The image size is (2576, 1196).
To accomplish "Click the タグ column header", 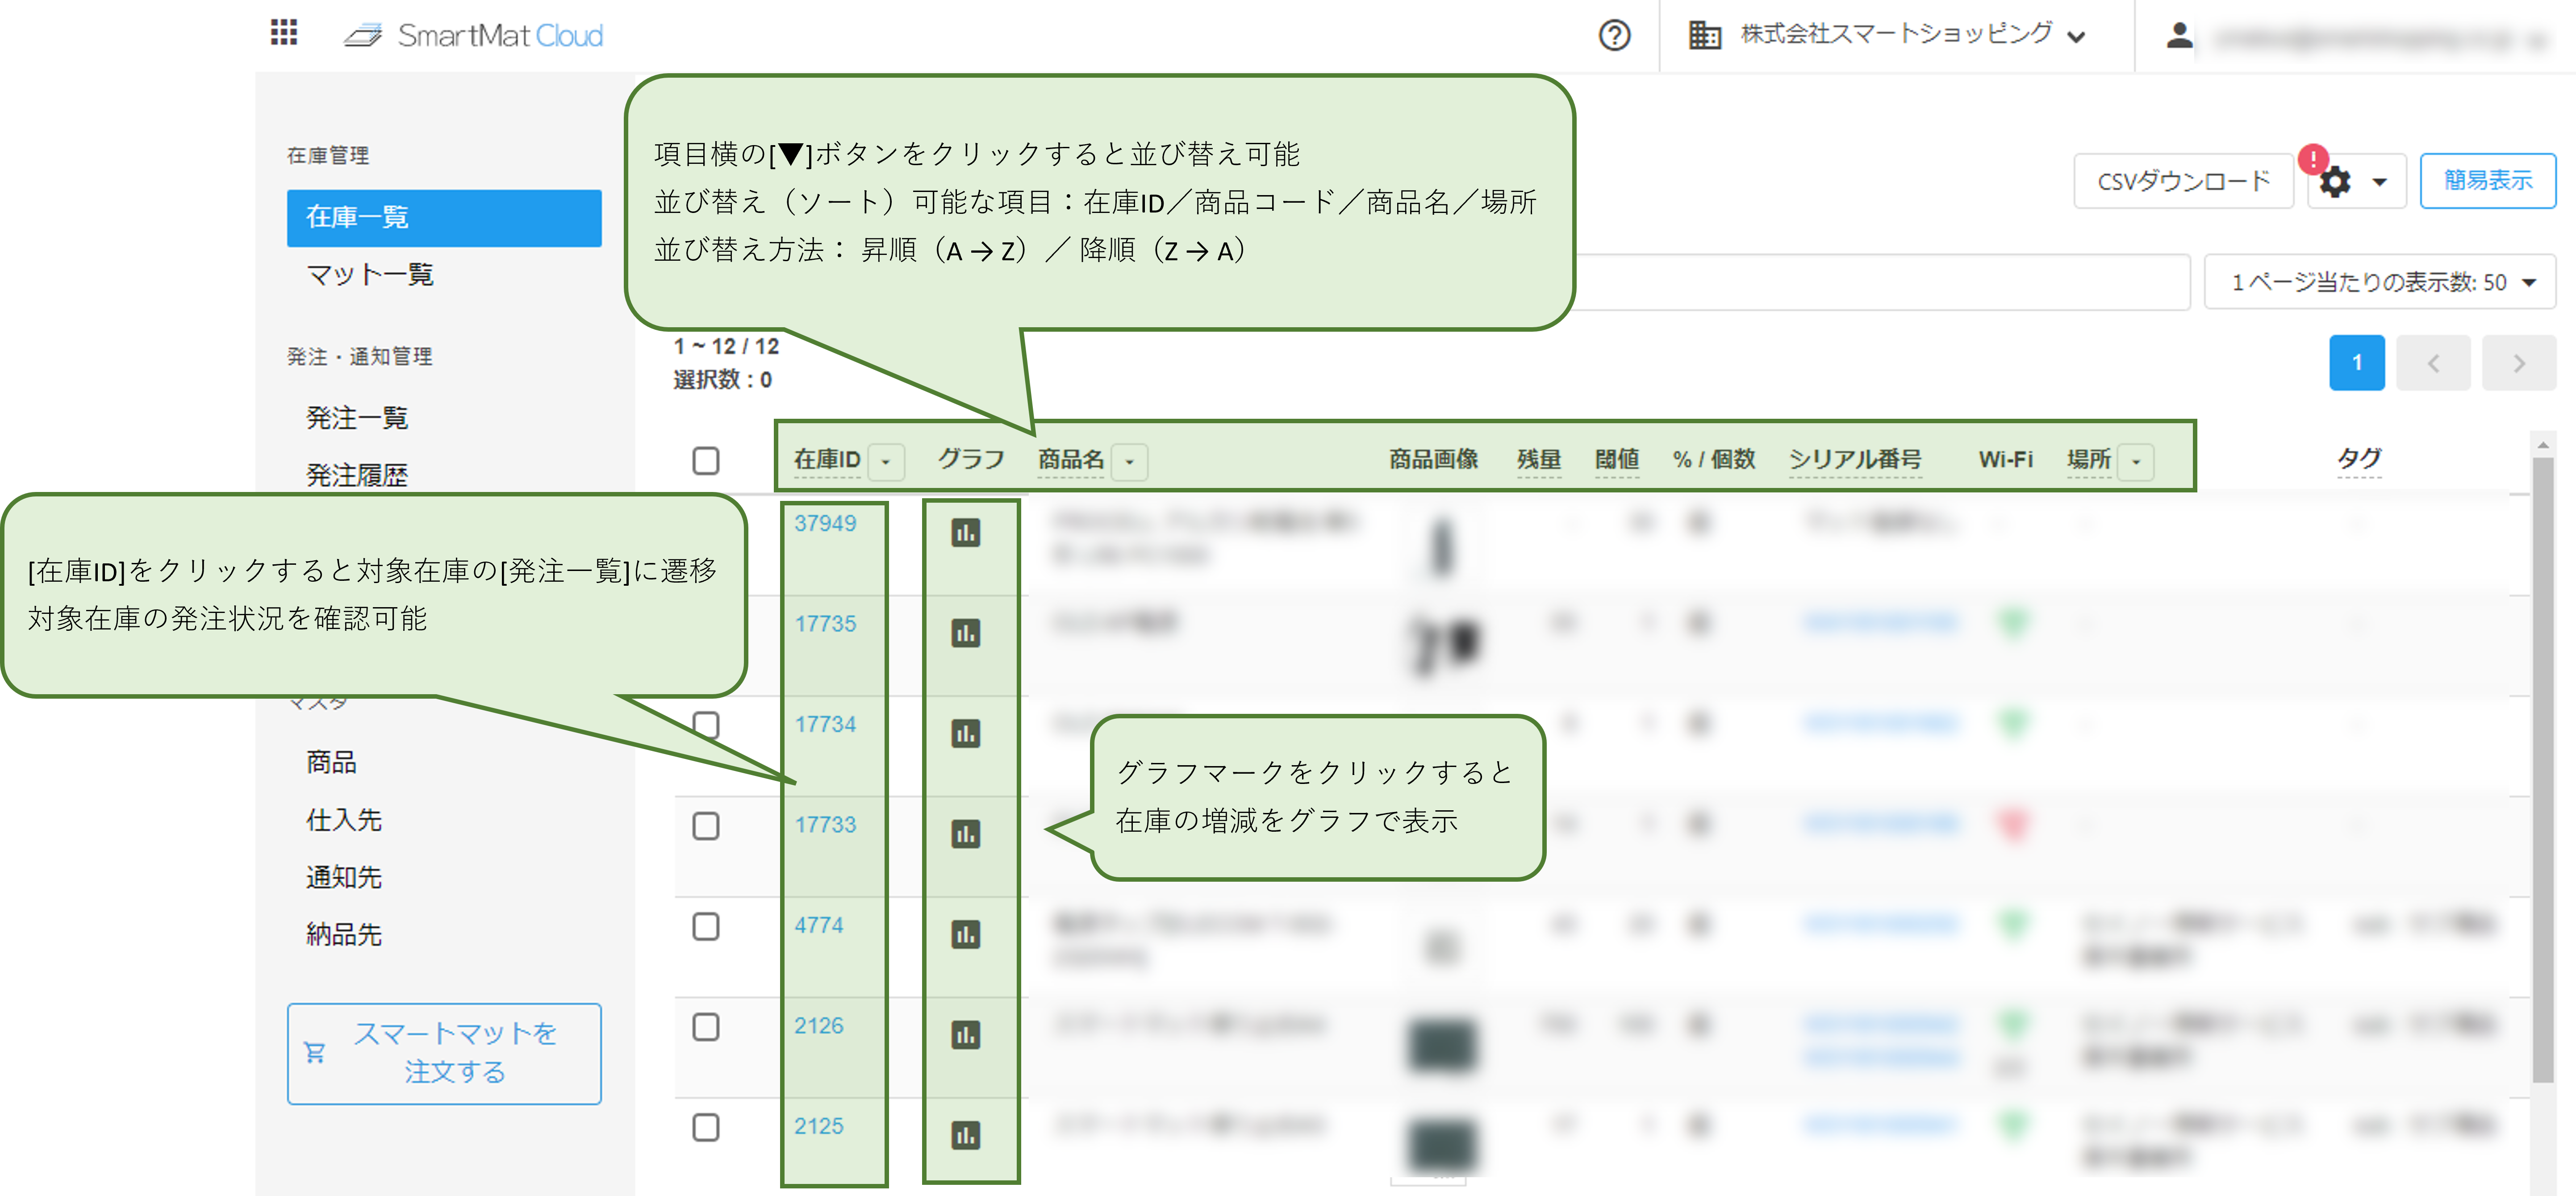I will click(2359, 459).
